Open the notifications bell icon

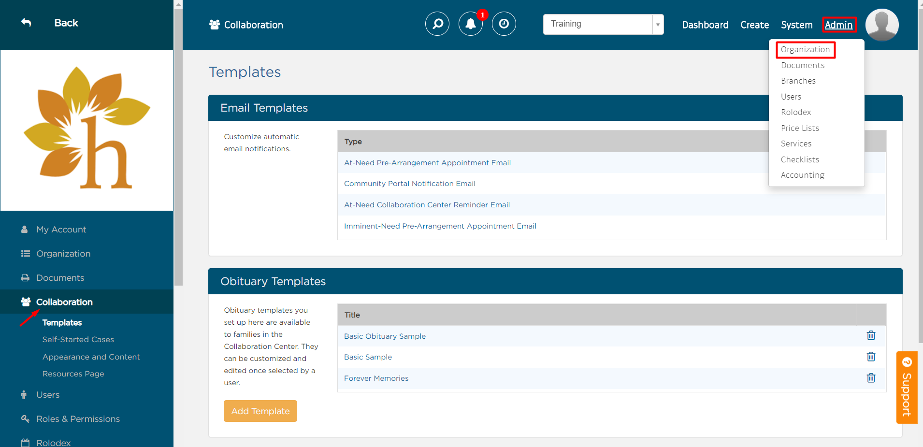point(471,24)
